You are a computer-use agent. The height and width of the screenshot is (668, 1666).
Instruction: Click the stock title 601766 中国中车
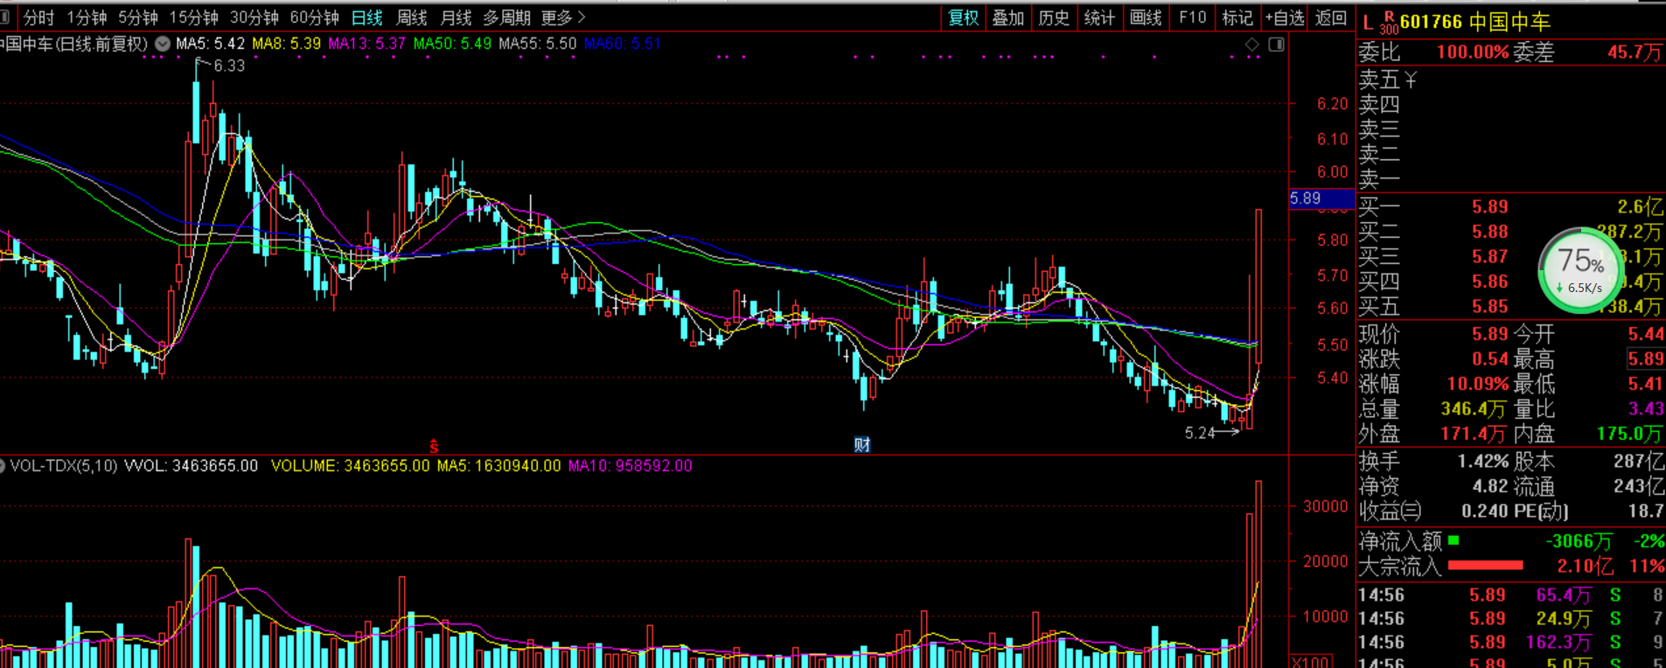[x=1474, y=22]
